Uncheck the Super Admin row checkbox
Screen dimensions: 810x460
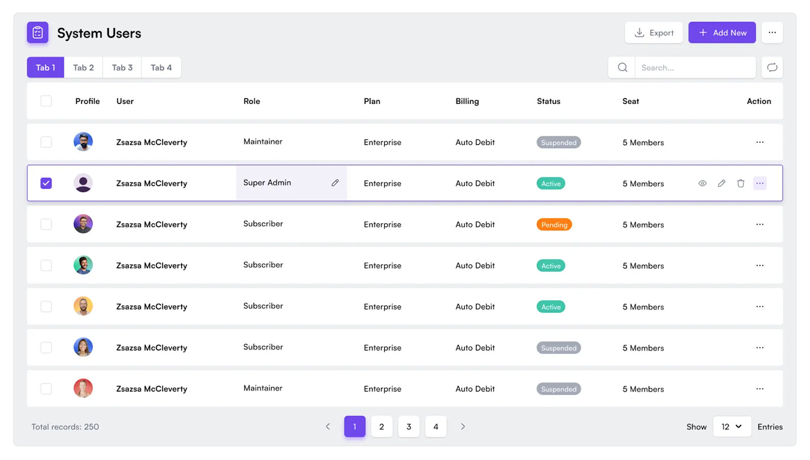46,183
